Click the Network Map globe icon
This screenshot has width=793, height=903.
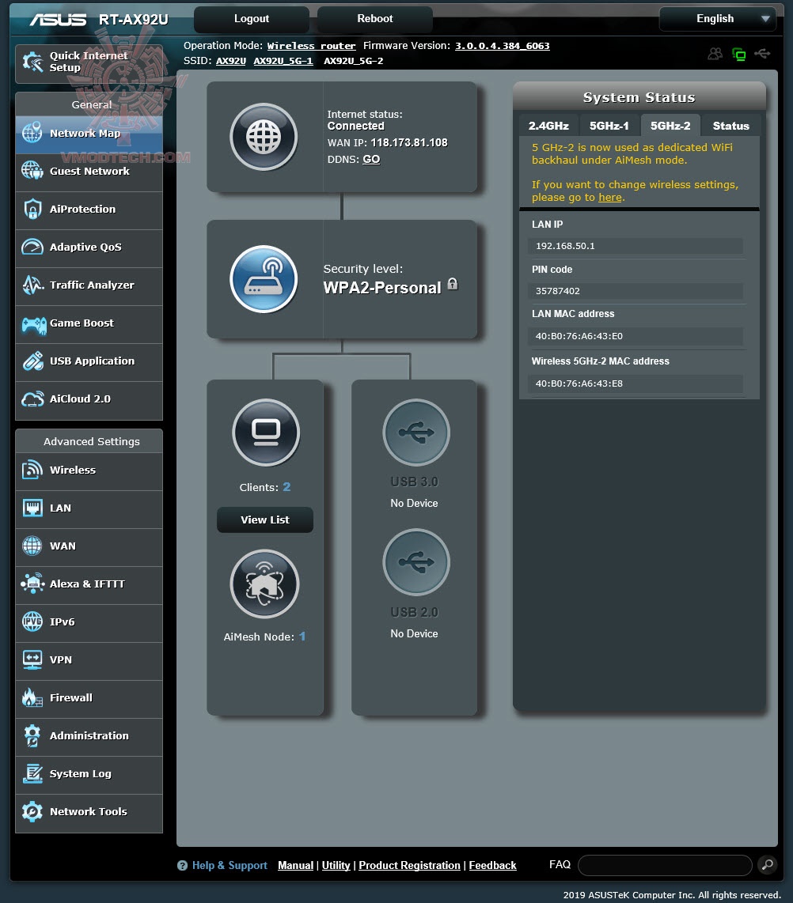[32, 133]
